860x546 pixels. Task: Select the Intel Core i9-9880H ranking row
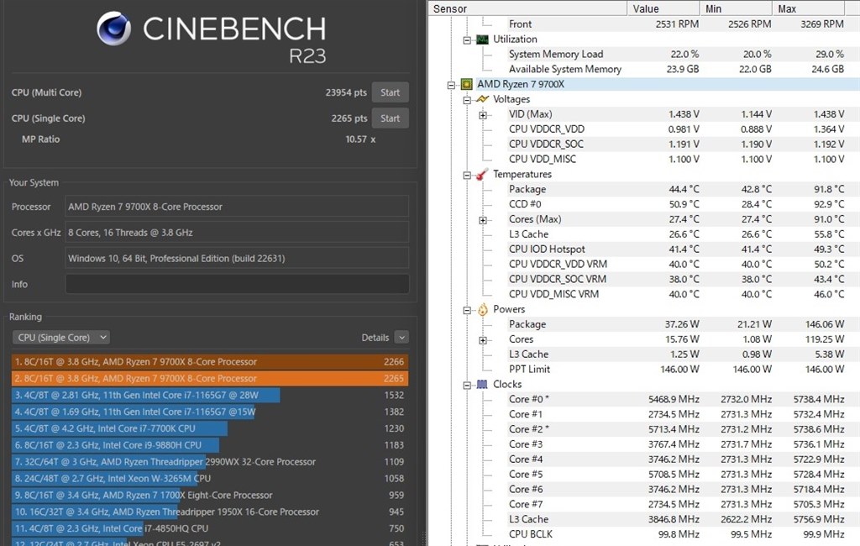[x=210, y=445]
